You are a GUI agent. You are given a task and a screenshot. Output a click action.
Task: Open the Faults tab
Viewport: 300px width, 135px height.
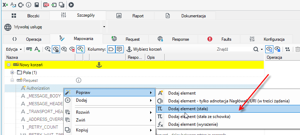pos(219,39)
